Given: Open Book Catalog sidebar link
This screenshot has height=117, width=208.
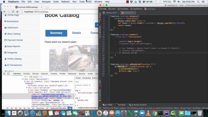Looking at the screenshot, I should 12,34.
